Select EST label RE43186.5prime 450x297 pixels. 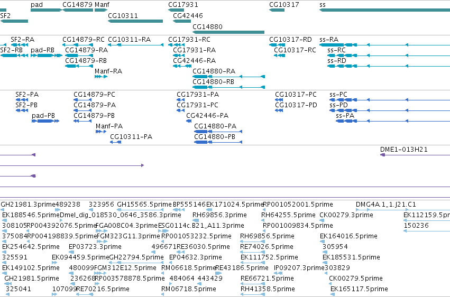coord(242,268)
